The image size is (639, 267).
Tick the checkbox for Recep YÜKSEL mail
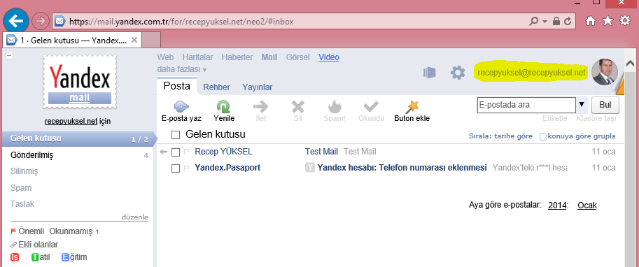point(176,152)
